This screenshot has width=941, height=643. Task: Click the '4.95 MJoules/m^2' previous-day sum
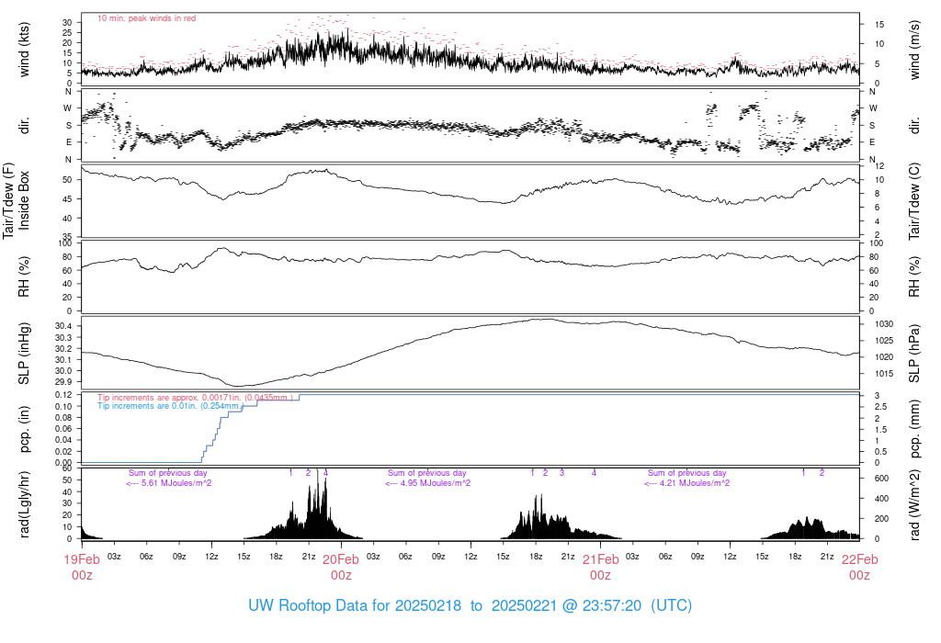click(428, 483)
